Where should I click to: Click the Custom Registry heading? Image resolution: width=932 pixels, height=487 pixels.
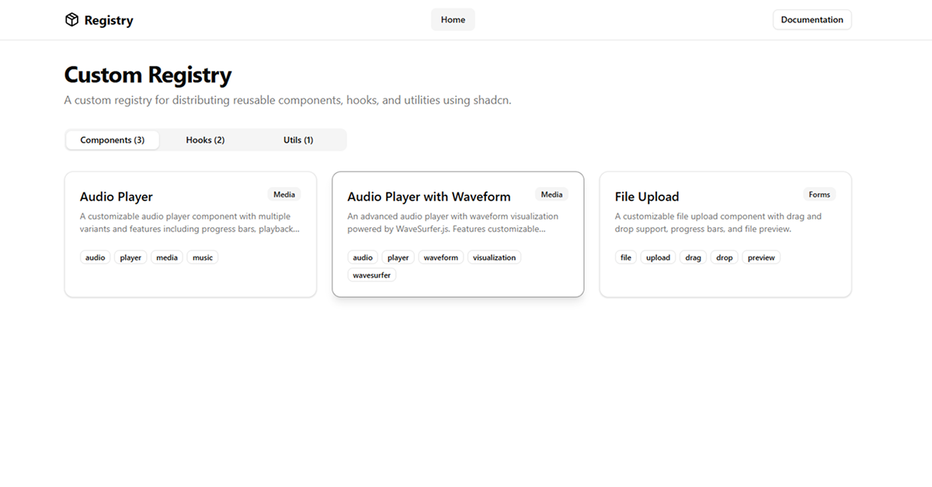148,74
